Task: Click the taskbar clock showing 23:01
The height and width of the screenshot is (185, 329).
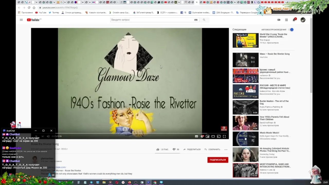Action: pyautogui.click(x=326, y=182)
